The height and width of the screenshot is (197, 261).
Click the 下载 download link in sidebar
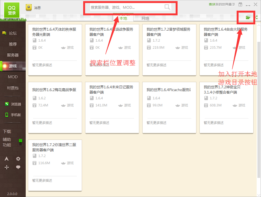(x=7, y=131)
